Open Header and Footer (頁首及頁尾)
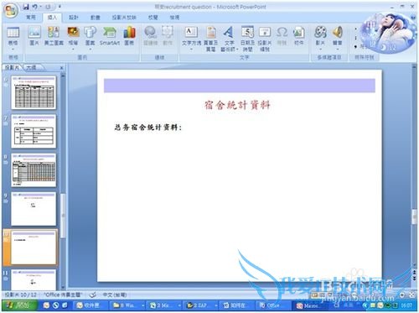 [x=210, y=39]
